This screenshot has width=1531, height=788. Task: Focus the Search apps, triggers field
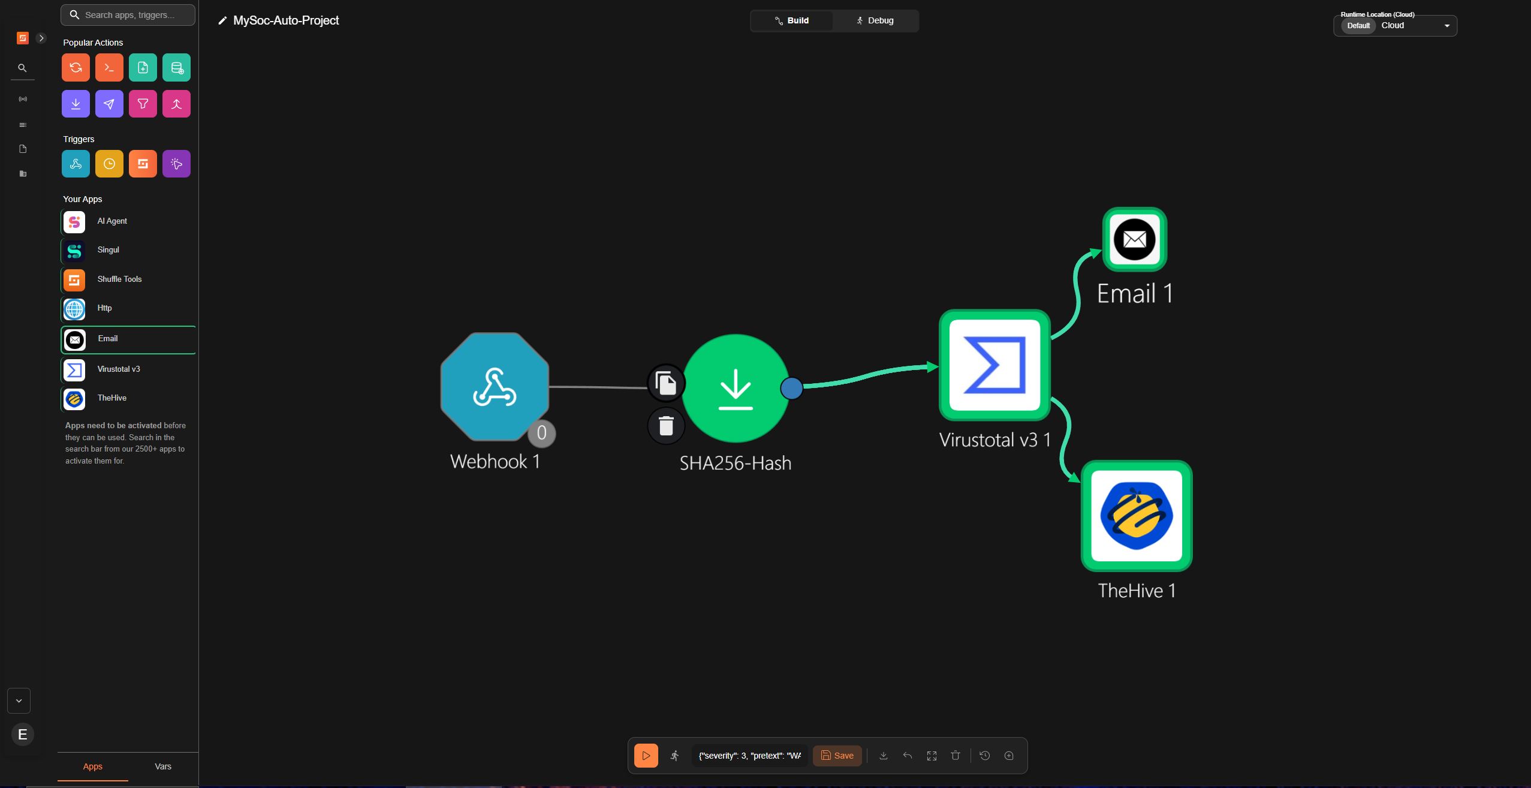pos(128,15)
